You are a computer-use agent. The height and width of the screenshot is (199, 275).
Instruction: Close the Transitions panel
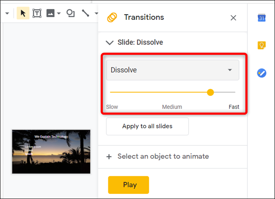(233, 18)
